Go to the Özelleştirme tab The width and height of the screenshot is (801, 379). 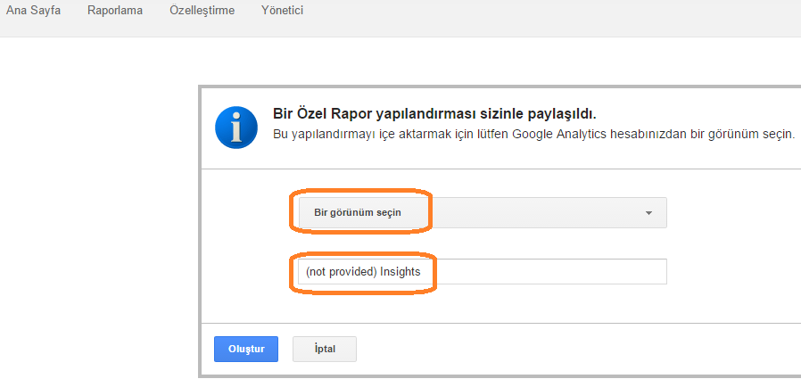[x=202, y=12]
